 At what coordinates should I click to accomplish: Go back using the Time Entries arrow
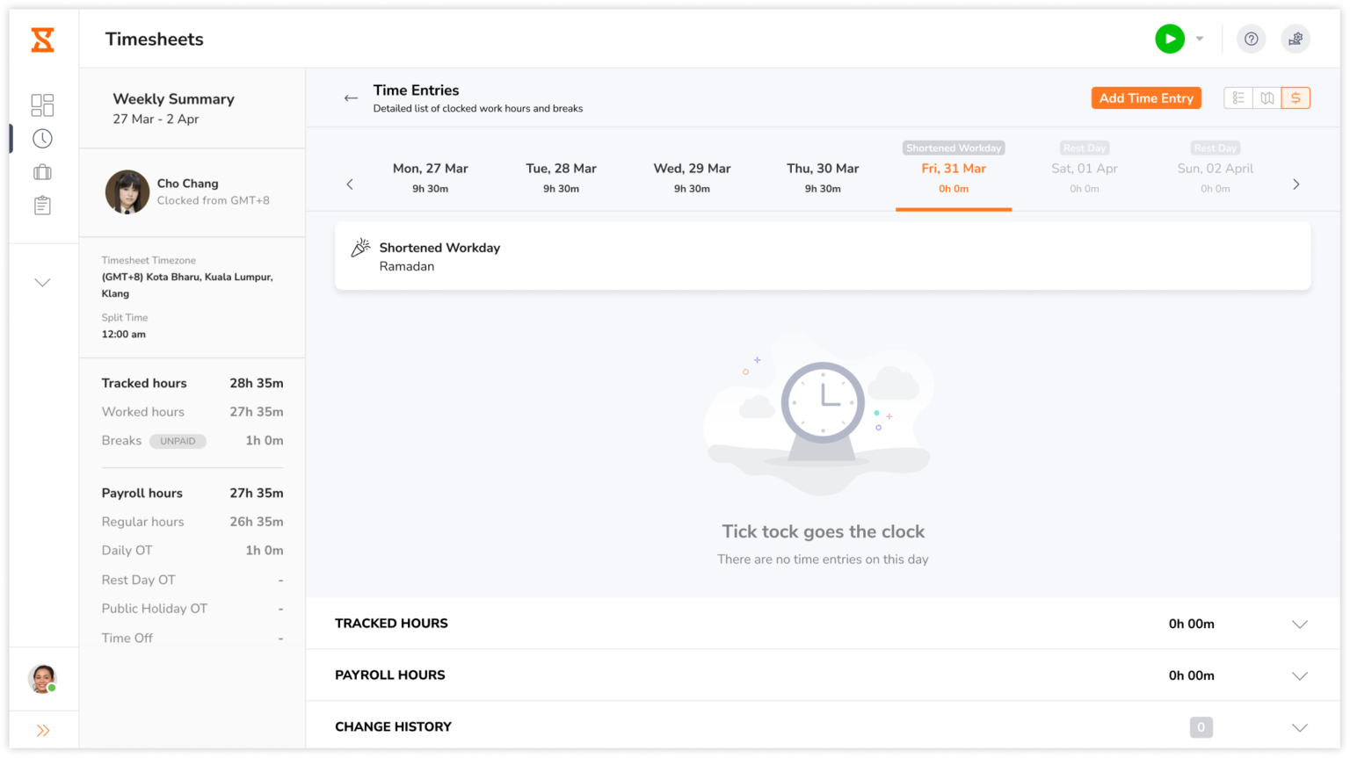point(351,98)
